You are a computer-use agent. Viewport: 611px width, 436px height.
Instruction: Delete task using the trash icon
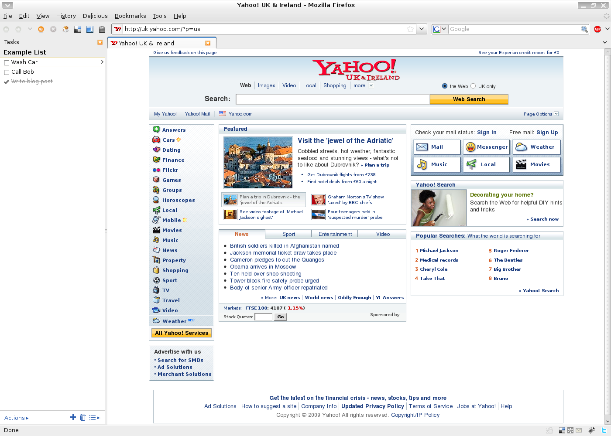[82, 417]
